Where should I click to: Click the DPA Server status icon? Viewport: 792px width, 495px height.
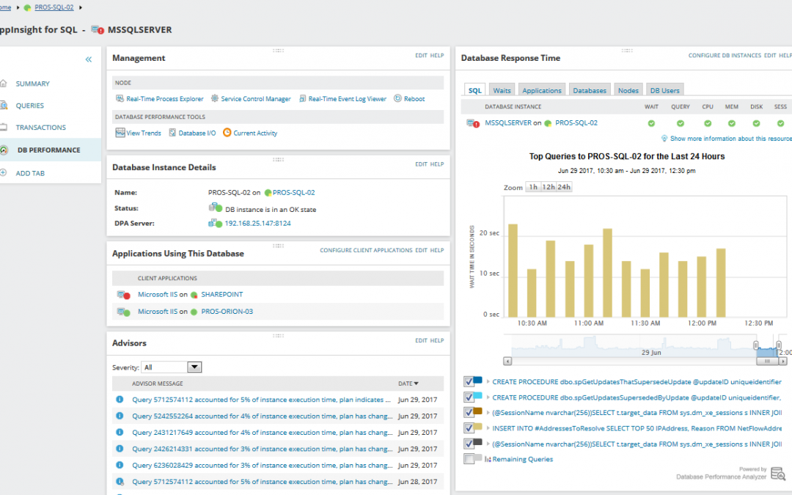(215, 223)
